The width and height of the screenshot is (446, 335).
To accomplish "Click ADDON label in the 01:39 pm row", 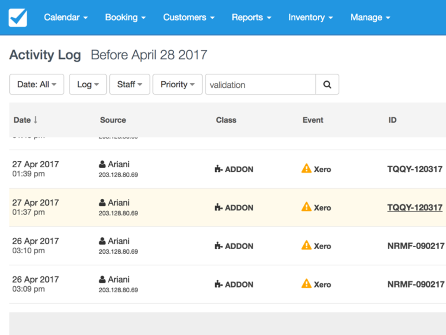I will coord(239,169).
